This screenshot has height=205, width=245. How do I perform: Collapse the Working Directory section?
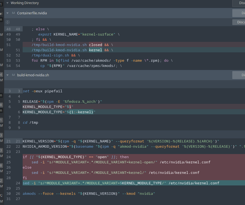[7, 3]
